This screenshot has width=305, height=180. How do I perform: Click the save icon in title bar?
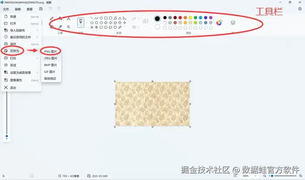pyautogui.click(x=41, y=9)
